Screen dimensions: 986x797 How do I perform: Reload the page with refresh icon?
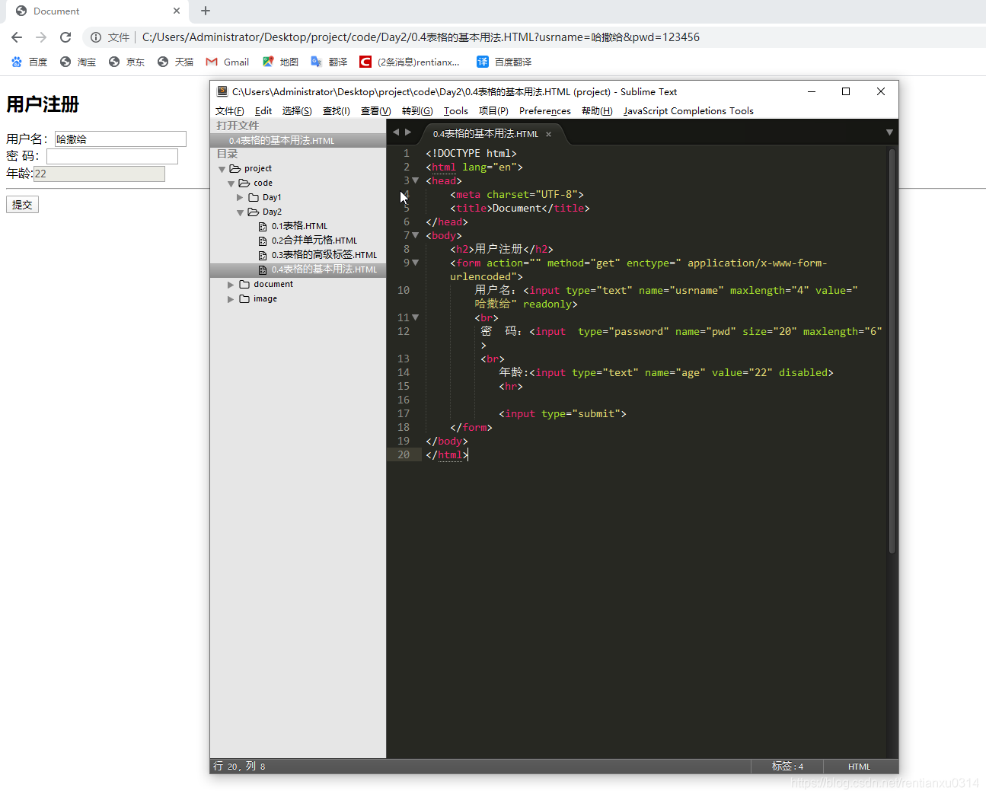[65, 37]
